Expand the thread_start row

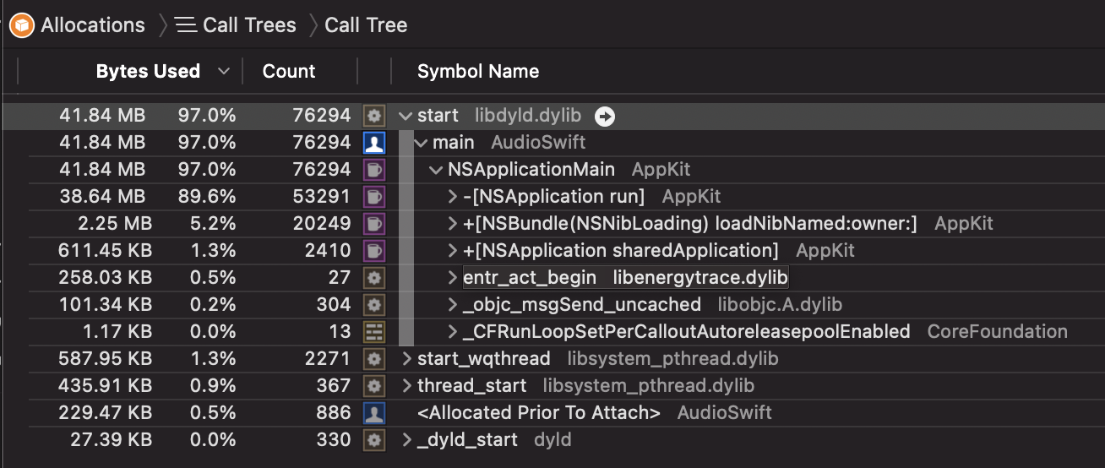pos(406,386)
